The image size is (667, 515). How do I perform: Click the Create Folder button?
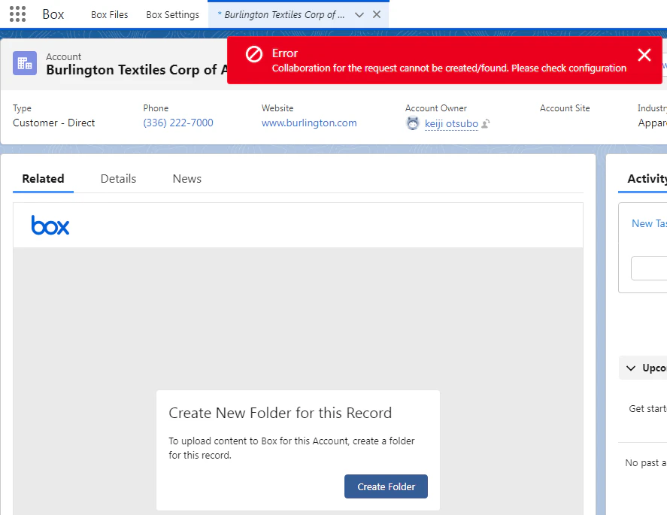(386, 486)
